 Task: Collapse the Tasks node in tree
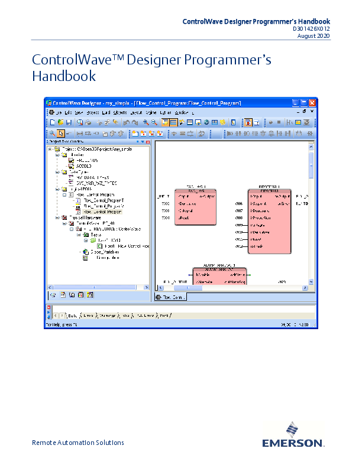(79, 235)
